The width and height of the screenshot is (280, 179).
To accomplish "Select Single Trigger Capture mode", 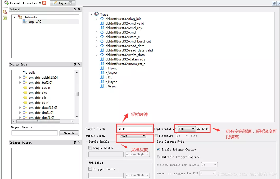I will pos(158,149).
